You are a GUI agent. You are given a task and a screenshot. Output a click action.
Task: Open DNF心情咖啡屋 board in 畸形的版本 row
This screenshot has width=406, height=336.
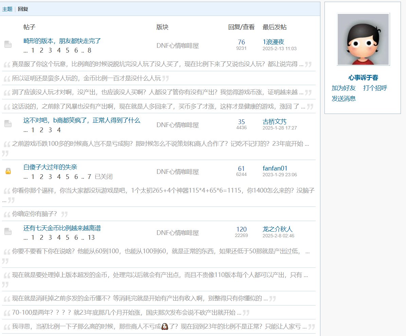(x=178, y=46)
